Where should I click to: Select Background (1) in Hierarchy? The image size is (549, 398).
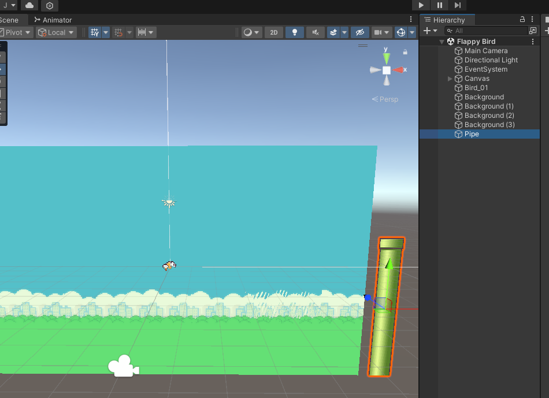489,106
